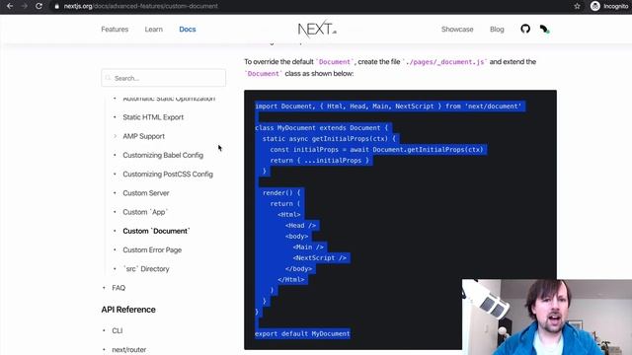This screenshot has height=355, width=632.
Task: Open the Features nav item
Action: click(115, 30)
